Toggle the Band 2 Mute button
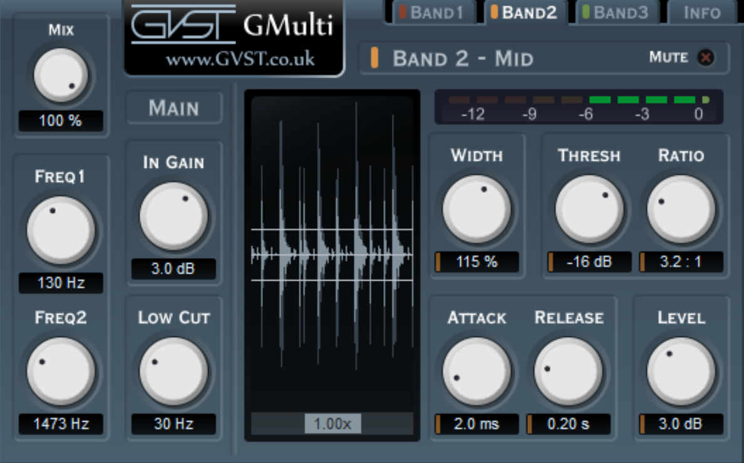Image resolution: width=744 pixels, height=463 pixels. coord(706,58)
